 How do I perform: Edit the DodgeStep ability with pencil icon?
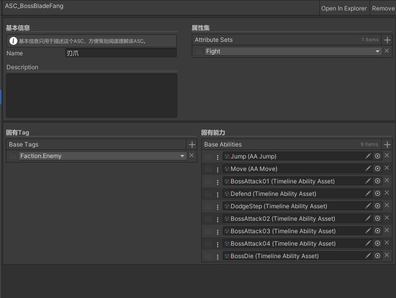point(368,206)
